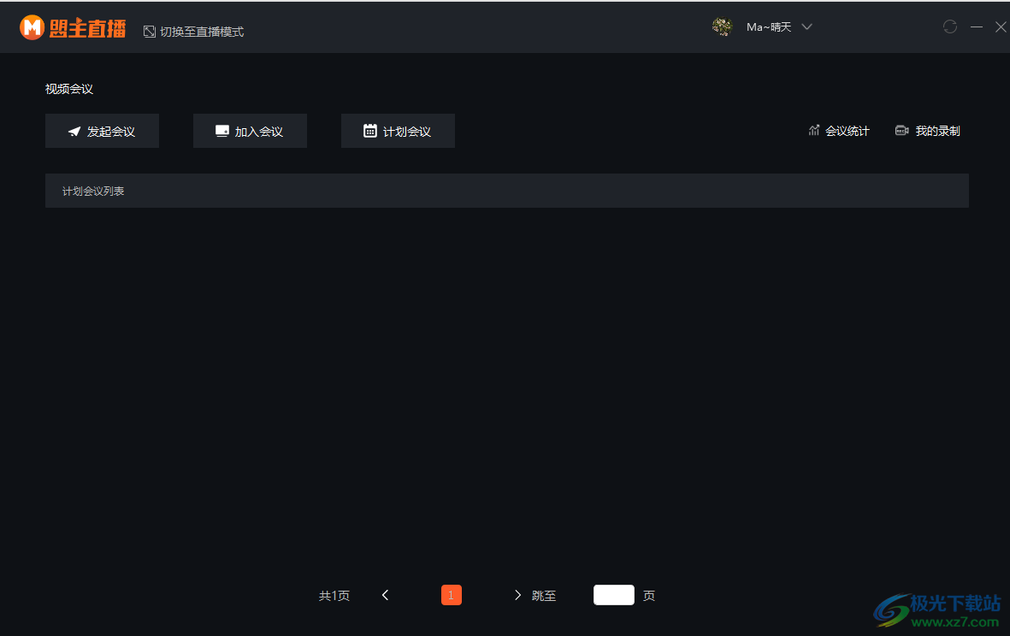Open 计划会议 schedule meeting button
Image resolution: width=1010 pixels, height=636 pixels.
398,131
